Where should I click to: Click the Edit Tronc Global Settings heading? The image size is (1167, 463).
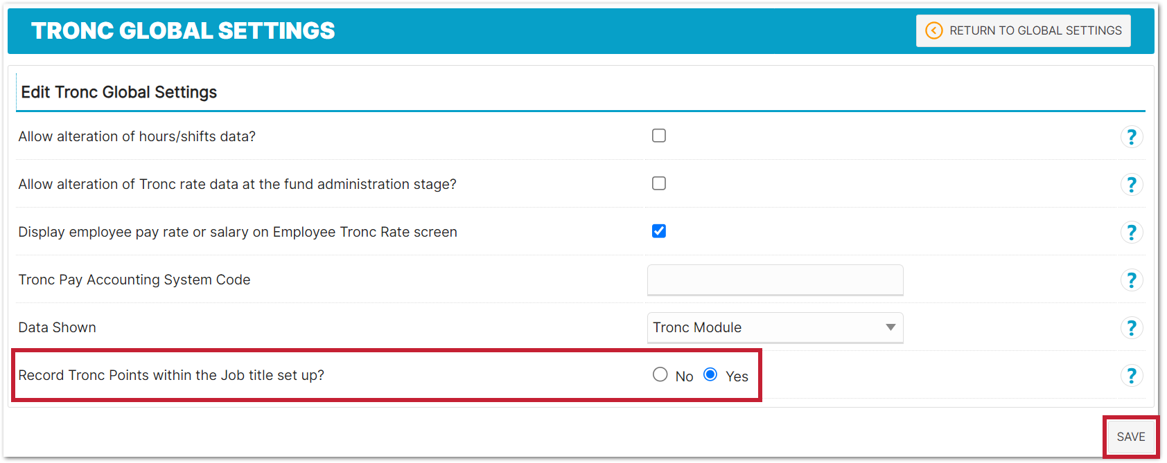pos(119,92)
